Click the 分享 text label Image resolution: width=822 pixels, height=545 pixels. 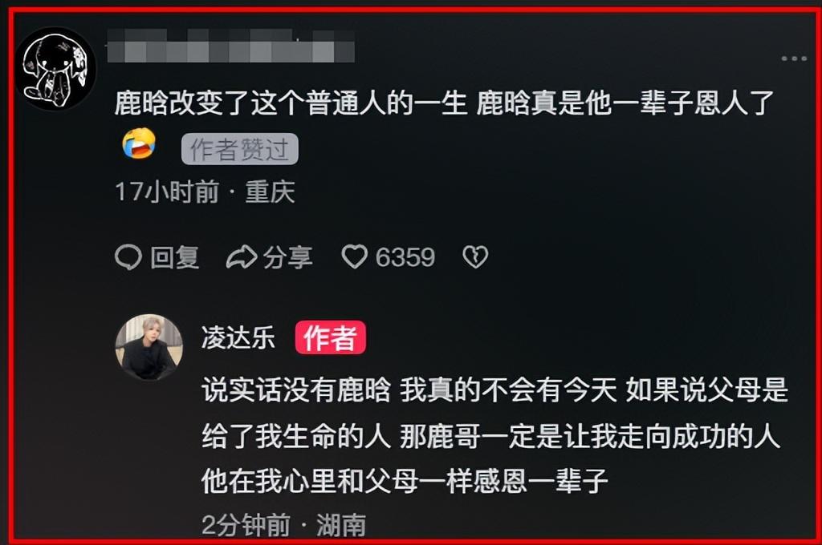pos(288,257)
